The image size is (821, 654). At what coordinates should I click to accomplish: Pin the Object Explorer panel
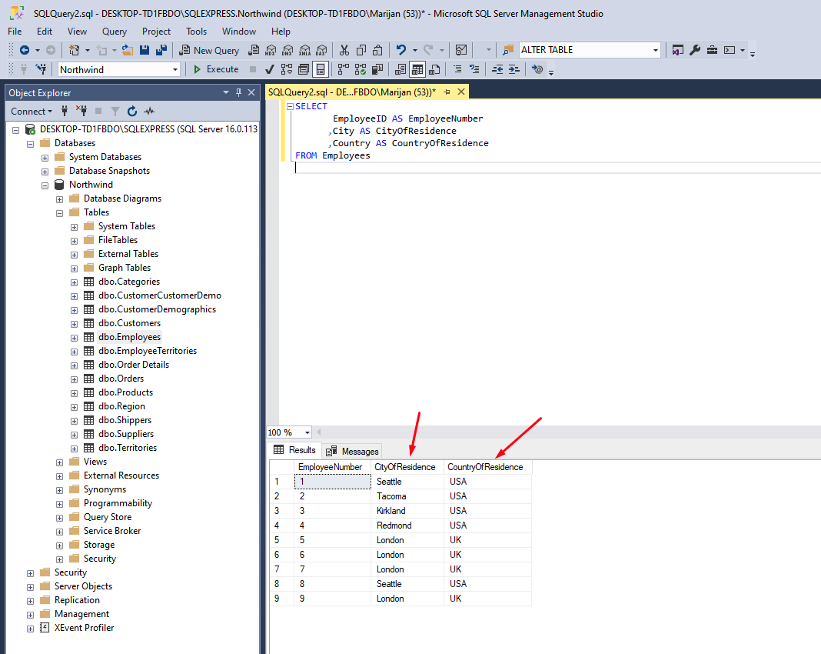click(239, 92)
